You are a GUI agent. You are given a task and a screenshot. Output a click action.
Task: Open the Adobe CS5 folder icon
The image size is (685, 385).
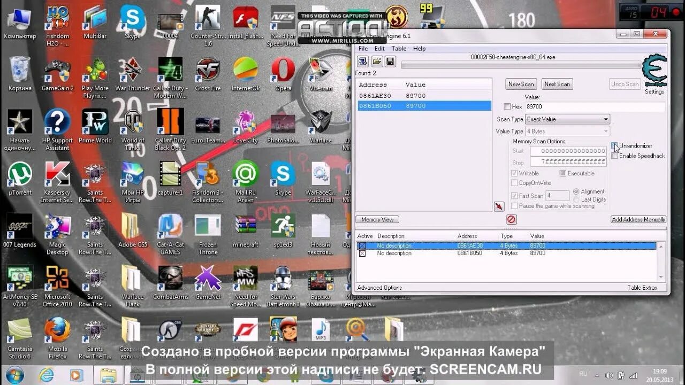pyautogui.click(x=132, y=231)
